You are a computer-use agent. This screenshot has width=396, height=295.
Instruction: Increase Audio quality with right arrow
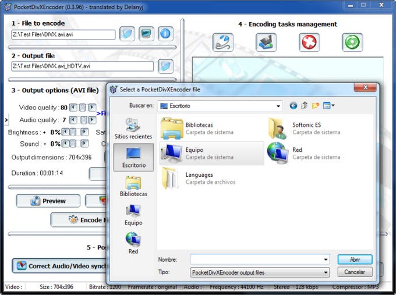coord(93,120)
